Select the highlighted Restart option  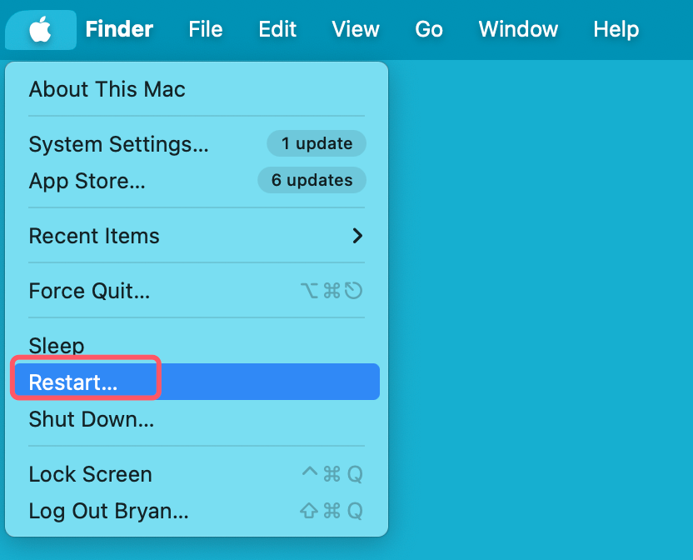click(x=73, y=382)
